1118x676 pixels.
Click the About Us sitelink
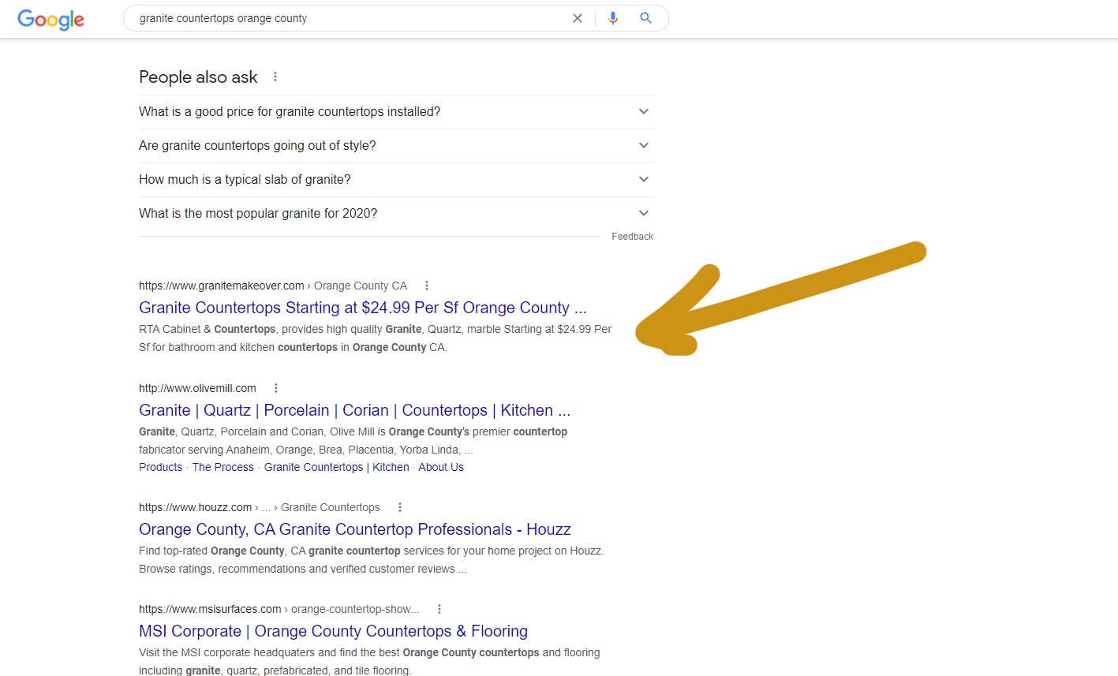click(x=441, y=467)
